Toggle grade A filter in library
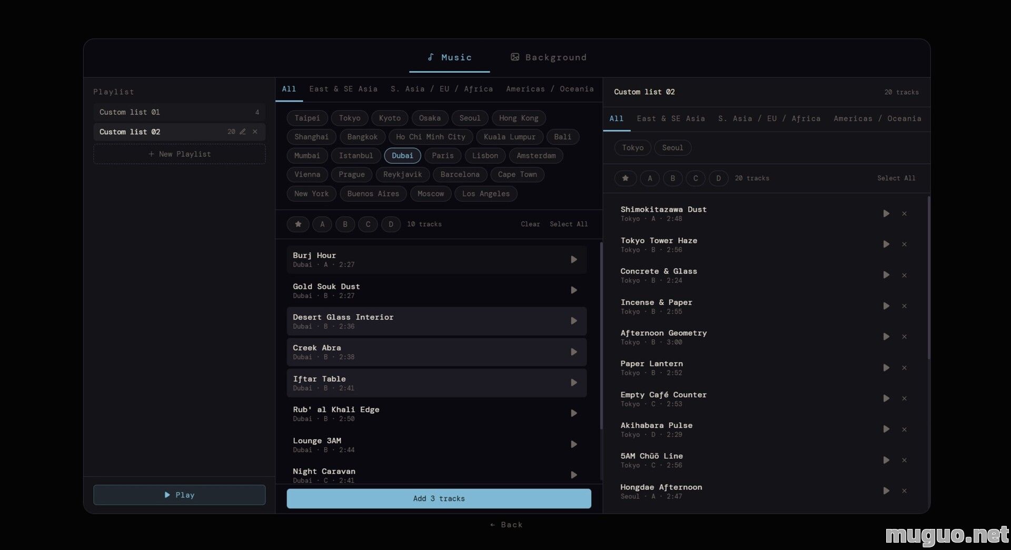1011x550 pixels. (x=322, y=224)
